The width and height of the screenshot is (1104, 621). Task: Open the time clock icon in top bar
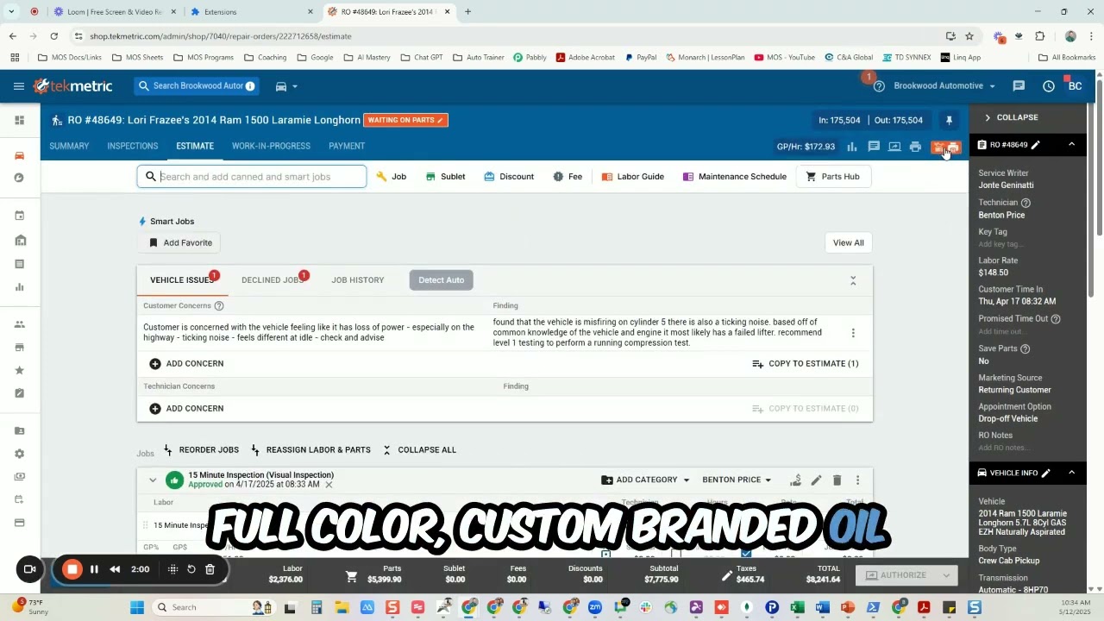pos(1049,86)
